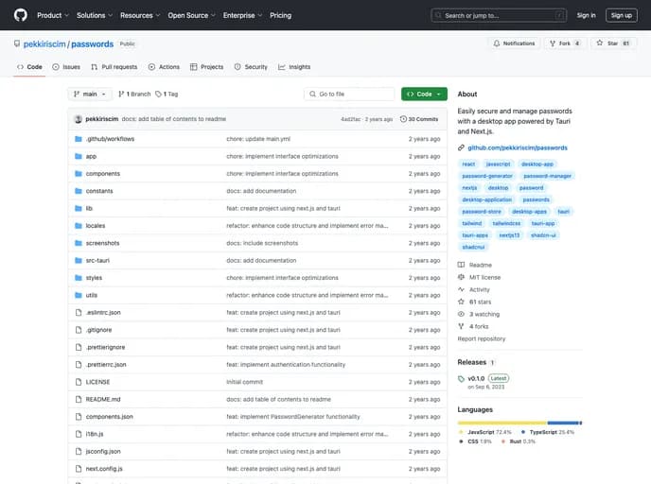The width and height of the screenshot is (651, 484).
Task: Click the search magnifier icon in header
Action: (x=438, y=15)
